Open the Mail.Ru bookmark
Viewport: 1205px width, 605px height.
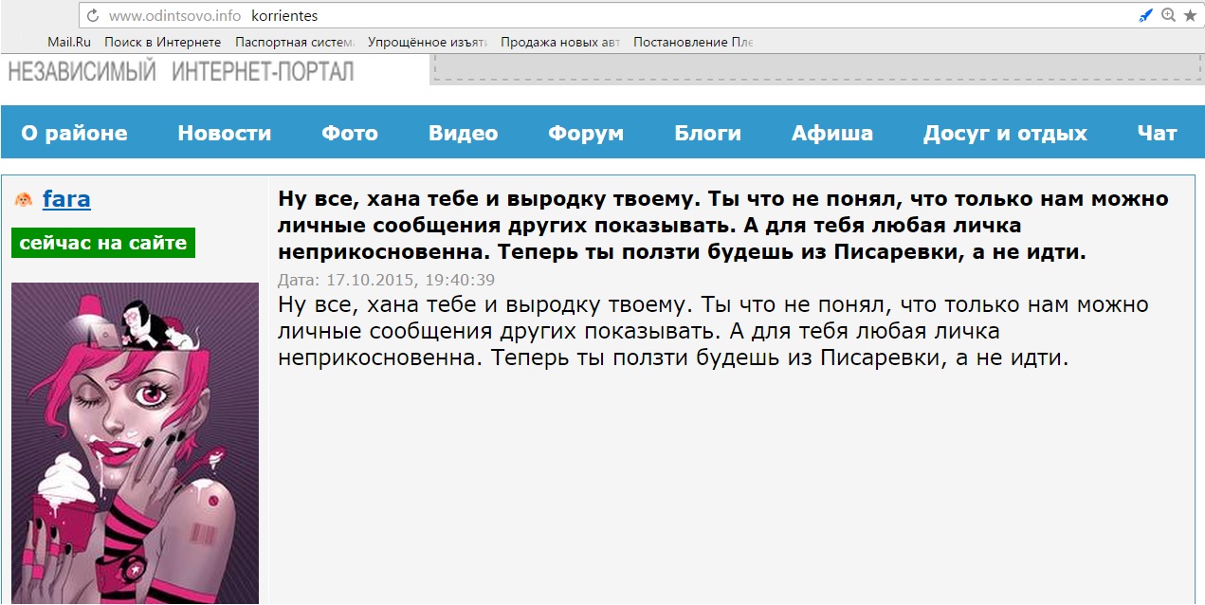pos(68,42)
